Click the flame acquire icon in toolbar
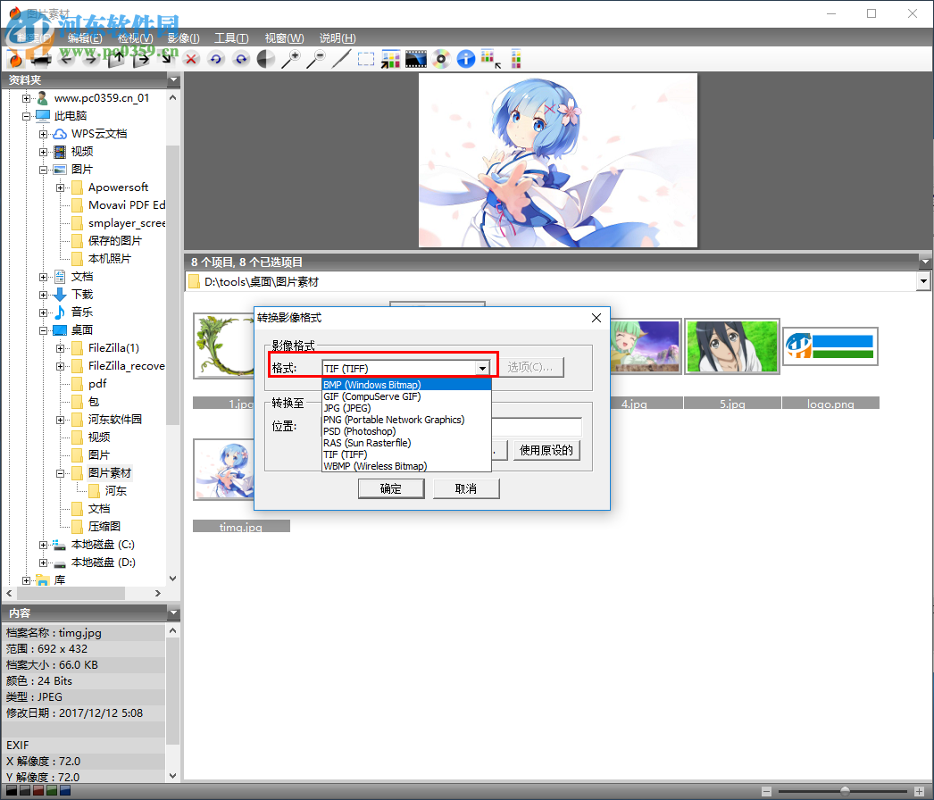 15,59
